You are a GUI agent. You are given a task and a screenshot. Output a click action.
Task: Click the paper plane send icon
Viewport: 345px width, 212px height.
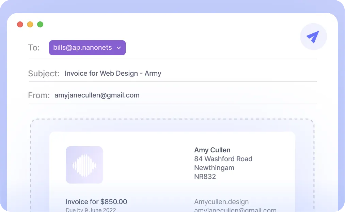(313, 37)
